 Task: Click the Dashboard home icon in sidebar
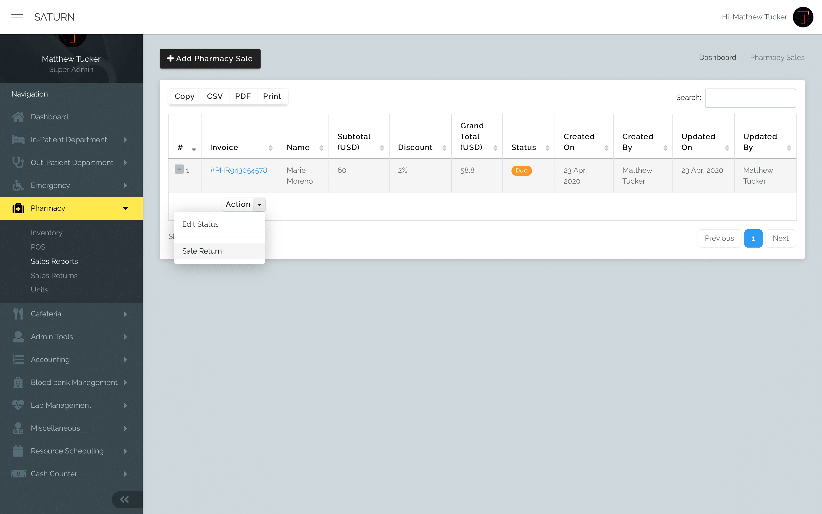[x=18, y=117]
